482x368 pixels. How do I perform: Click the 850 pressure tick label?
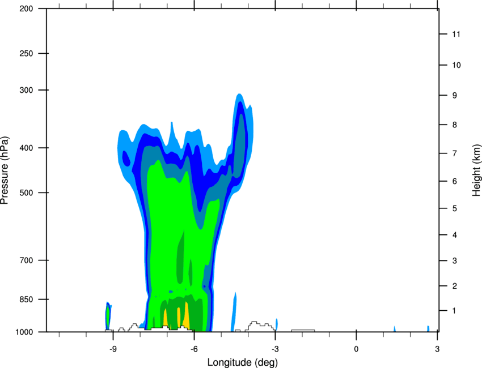point(26,299)
